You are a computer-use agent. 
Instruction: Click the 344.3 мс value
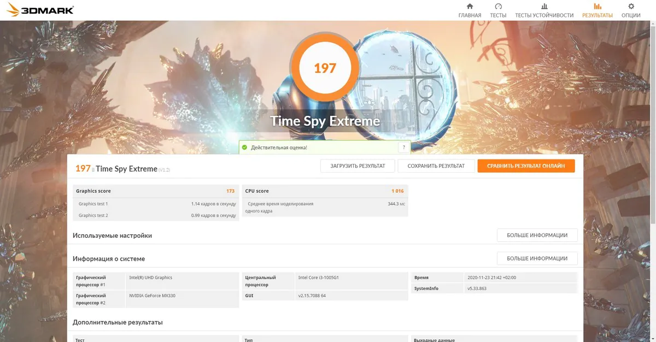point(396,204)
